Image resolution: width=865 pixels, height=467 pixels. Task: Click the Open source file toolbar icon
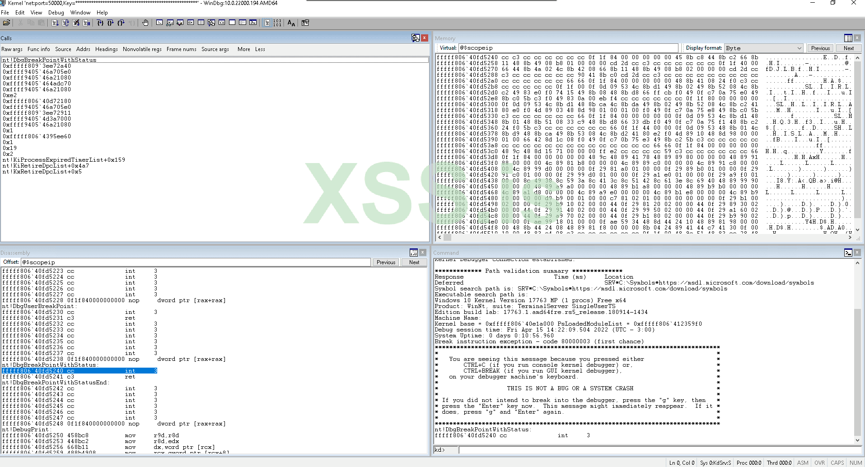pyautogui.click(x=6, y=23)
